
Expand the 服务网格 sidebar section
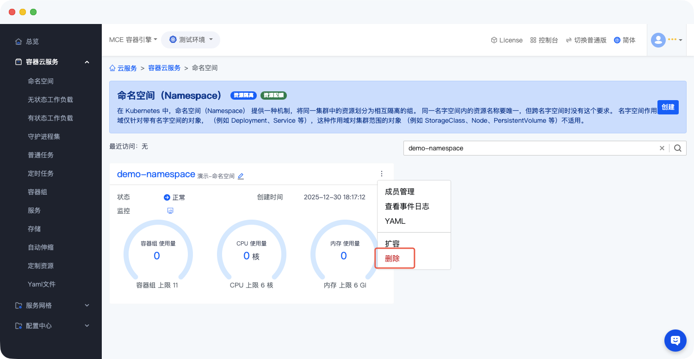(51, 305)
